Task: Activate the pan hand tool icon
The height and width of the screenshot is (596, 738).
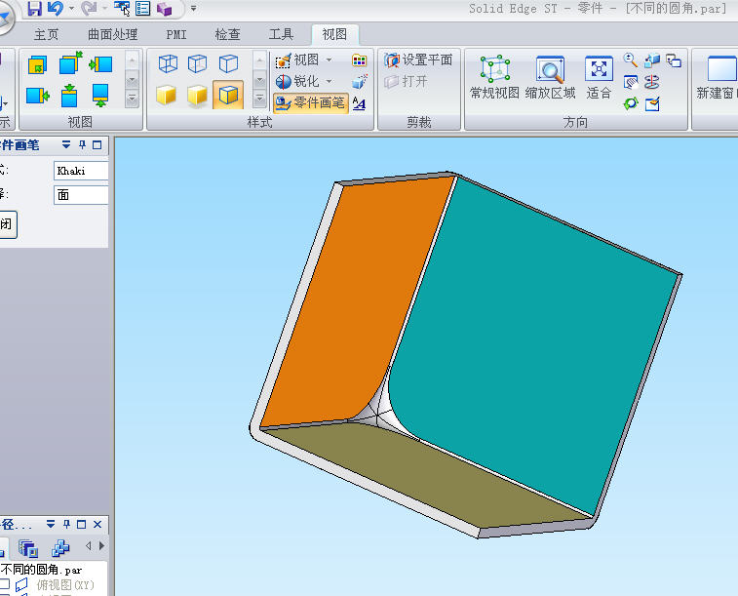Action: (631, 82)
